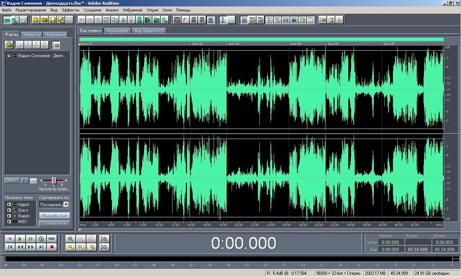The image size is (461, 278).
Task: Uncheck the Аудио type checkbox
Action: click(x=9, y=204)
